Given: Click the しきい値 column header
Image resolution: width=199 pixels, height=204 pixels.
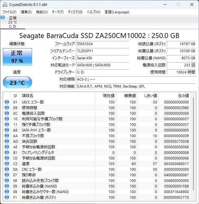Looking at the screenshot, I should [148, 96].
